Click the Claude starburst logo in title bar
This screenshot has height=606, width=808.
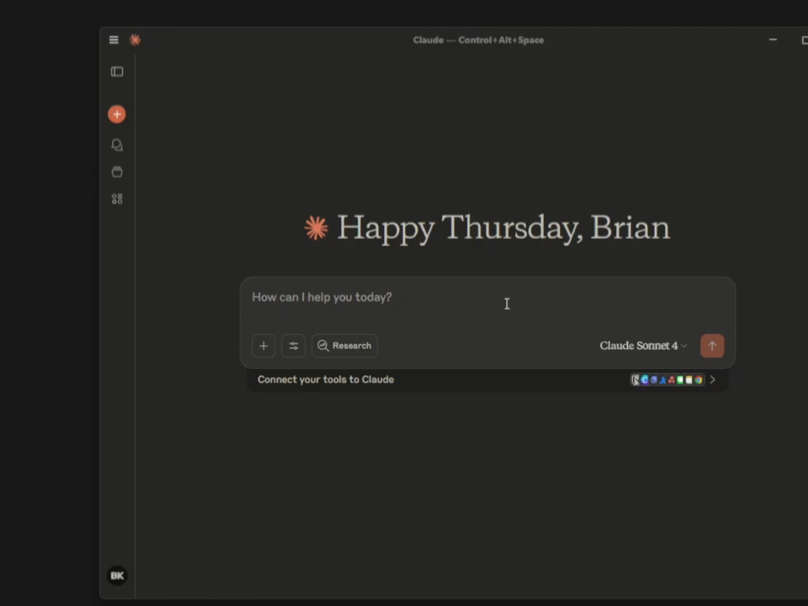point(135,40)
